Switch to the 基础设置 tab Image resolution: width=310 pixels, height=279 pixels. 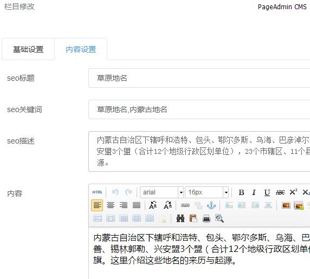click(28, 49)
